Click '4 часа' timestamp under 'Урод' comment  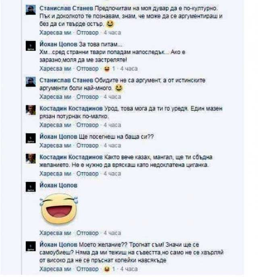(112, 125)
